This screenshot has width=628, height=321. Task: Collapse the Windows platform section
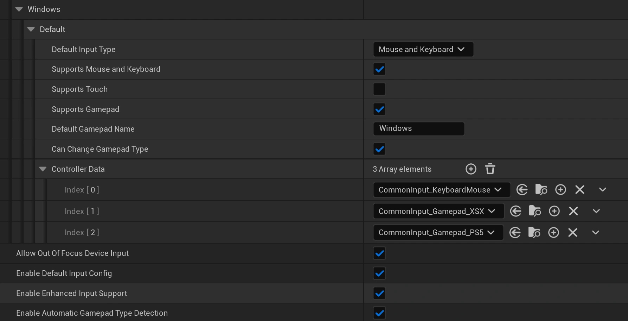point(19,10)
